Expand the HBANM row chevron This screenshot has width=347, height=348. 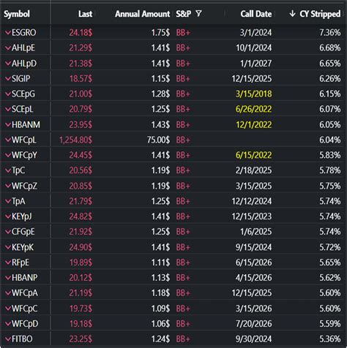[8, 124]
